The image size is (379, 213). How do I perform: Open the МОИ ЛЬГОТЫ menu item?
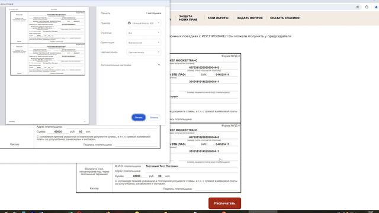218,18
